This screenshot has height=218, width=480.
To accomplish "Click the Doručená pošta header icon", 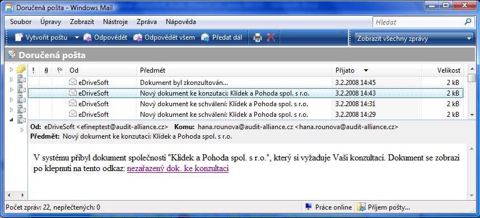I will pos(12,55).
